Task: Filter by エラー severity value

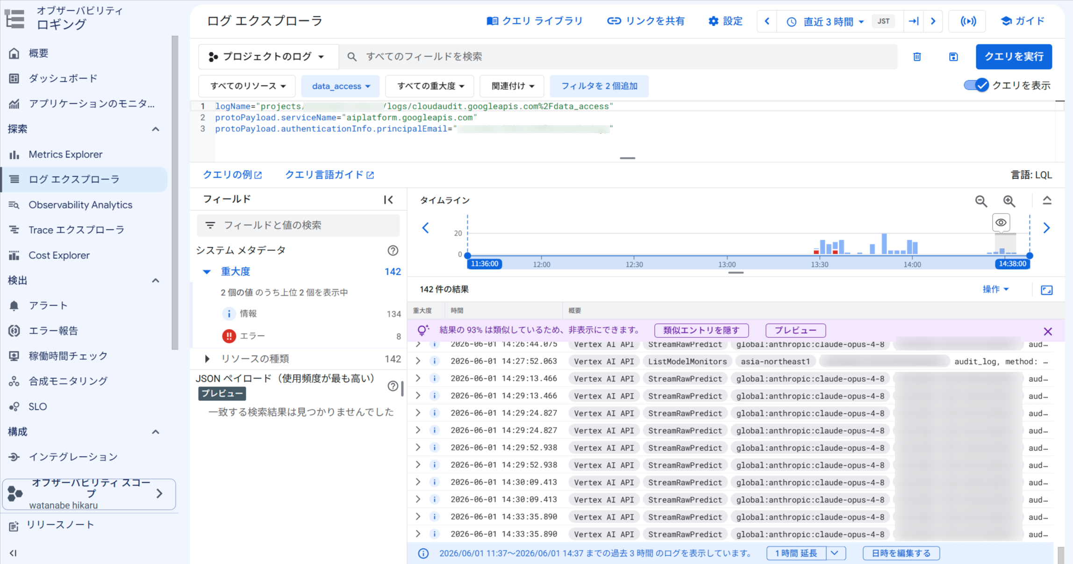Action: click(x=311, y=336)
